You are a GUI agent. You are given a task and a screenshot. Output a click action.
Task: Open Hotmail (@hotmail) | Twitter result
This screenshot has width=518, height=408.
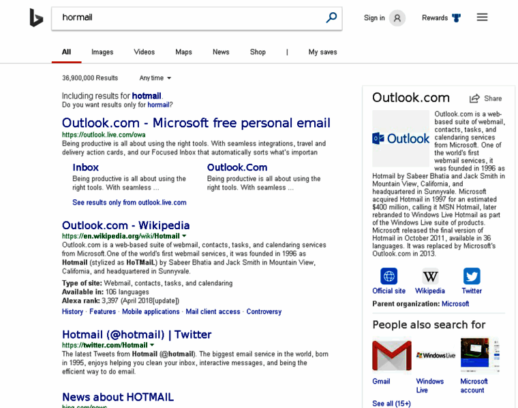coord(136,335)
